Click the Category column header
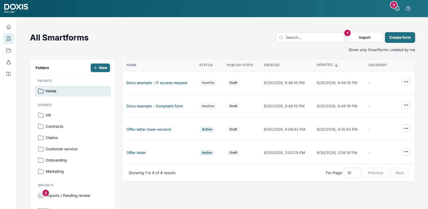 point(378,65)
